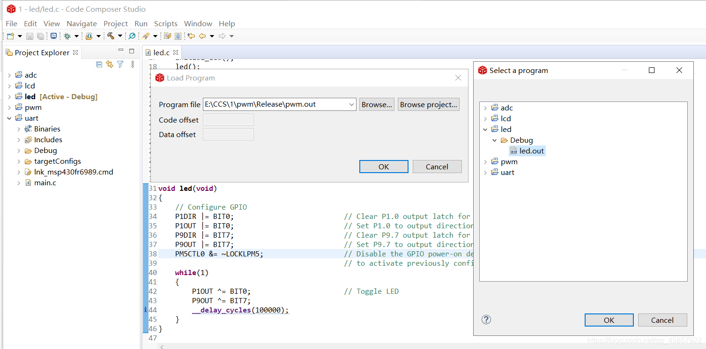Open the Project menu
706x349 pixels.
(x=116, y=23)
